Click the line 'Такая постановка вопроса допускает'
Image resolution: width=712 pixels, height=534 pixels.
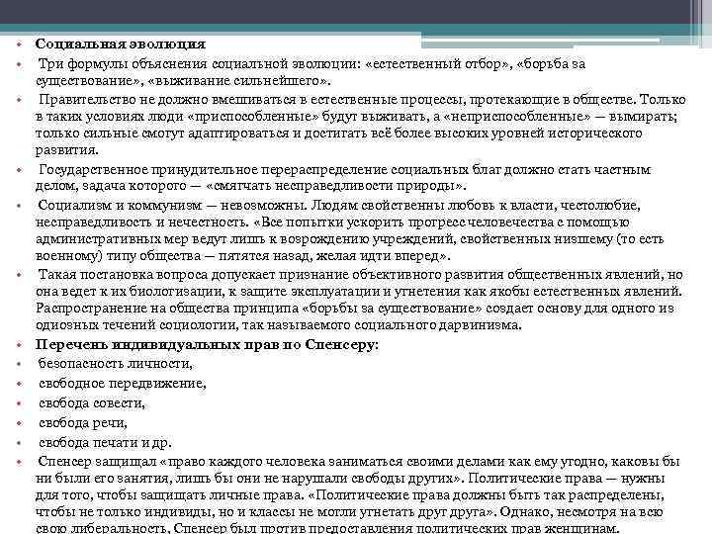pyautogui.click(x=361, y=274)
